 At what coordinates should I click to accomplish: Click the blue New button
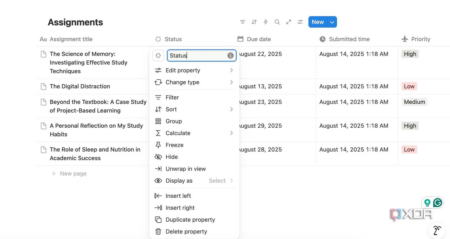click(318, 22)
